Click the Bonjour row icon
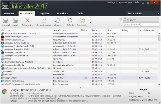The width and height of the screenshot is (161, 104). coord(2,59)
